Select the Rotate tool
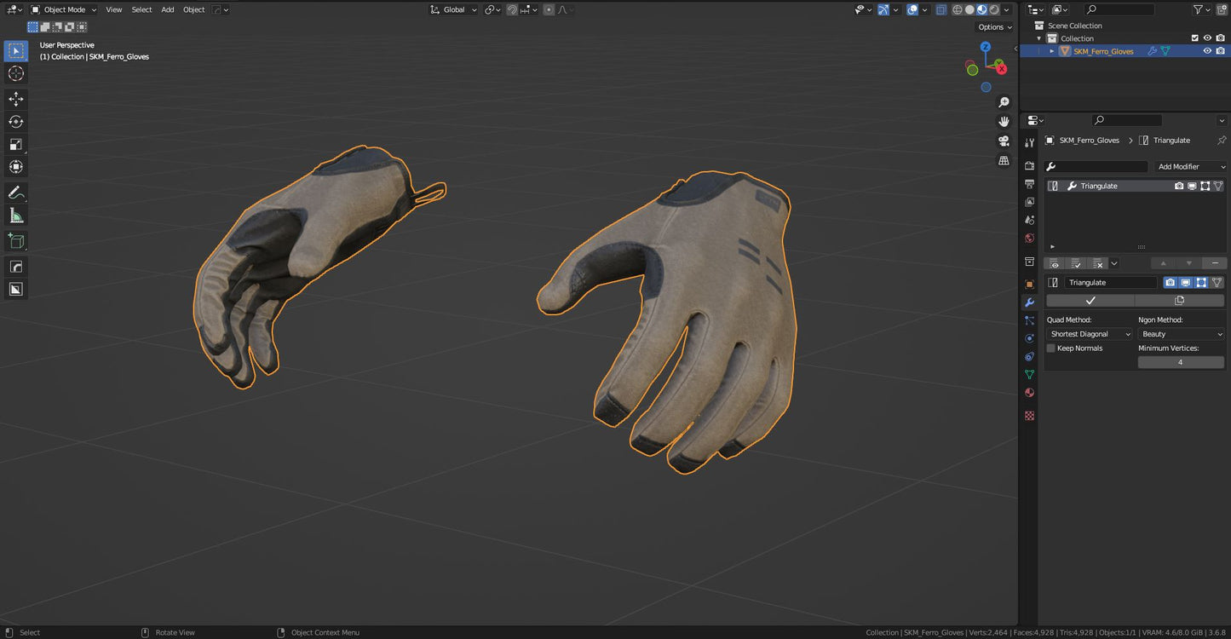This screenshot has width=1231, height=639. pos(15,121)
